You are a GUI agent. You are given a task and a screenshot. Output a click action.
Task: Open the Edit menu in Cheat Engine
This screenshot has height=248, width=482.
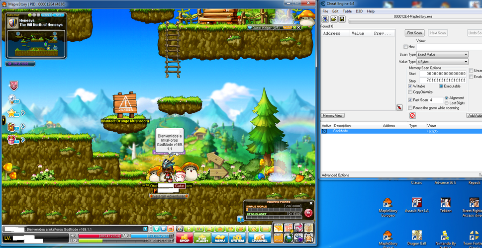(x=335, y=11)
